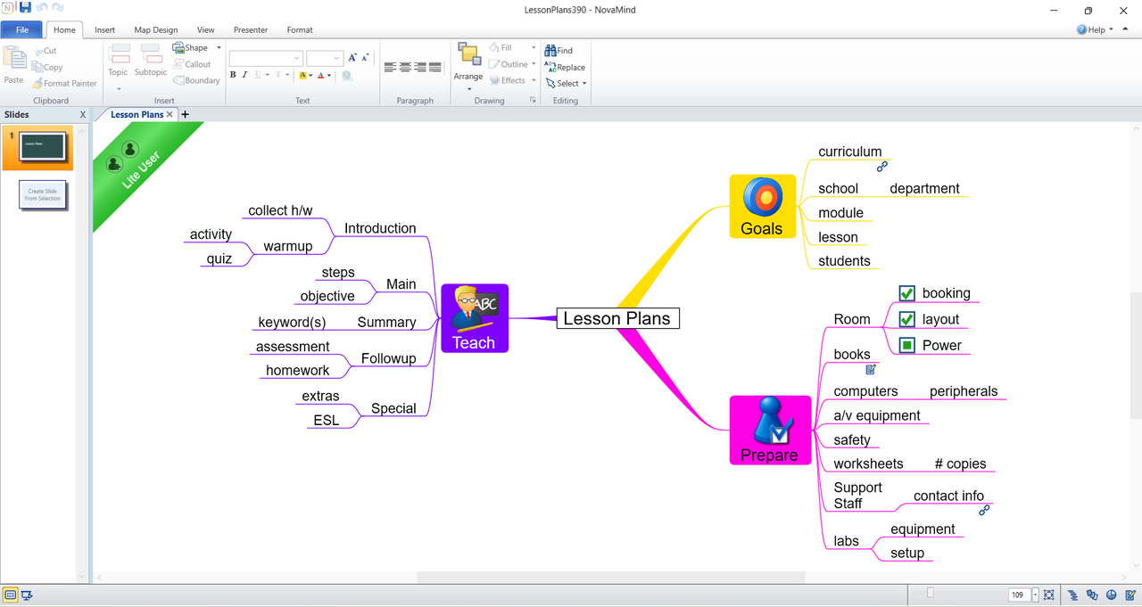Click the overlapping pages icon in status bar
This screenshot has height=607, width=1142.
pyautogui.click(x=1092, y=595)
